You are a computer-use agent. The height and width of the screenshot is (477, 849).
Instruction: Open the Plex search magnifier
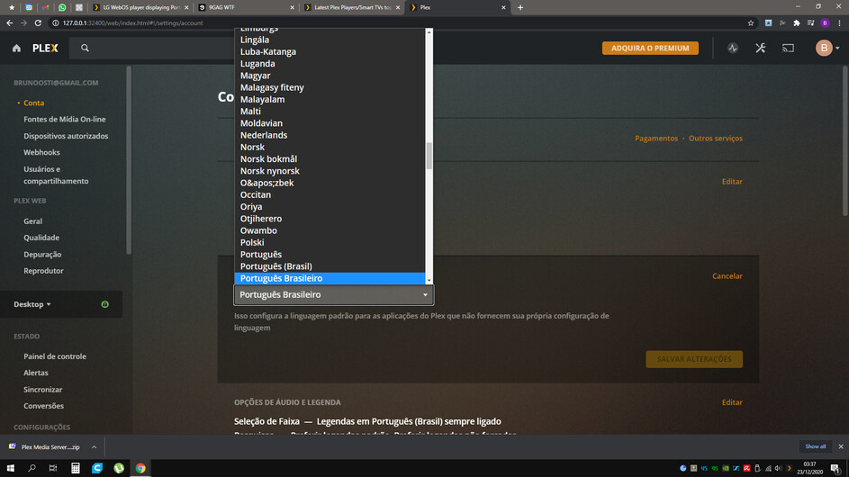pyautogui.click(x=85, y=49)
